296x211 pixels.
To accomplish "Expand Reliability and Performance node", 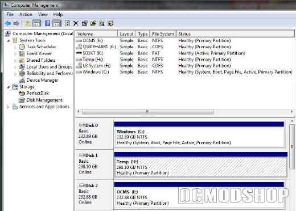I will 15,74.
